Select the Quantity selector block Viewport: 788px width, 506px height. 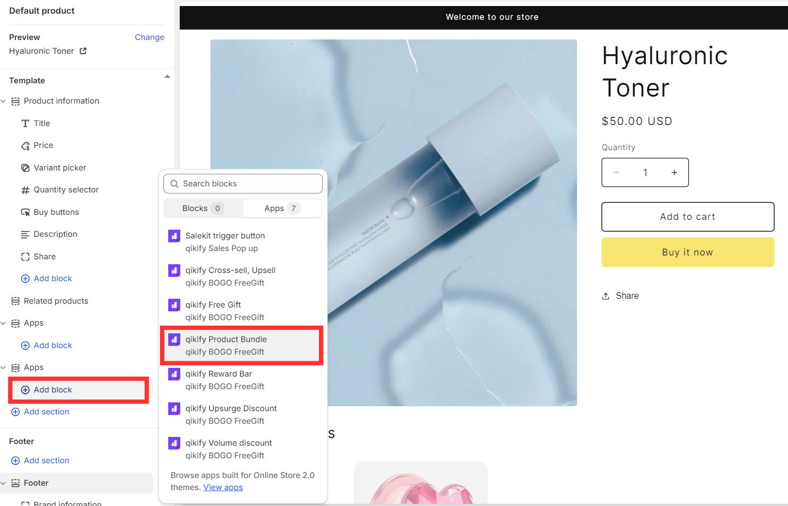[66, 190]
